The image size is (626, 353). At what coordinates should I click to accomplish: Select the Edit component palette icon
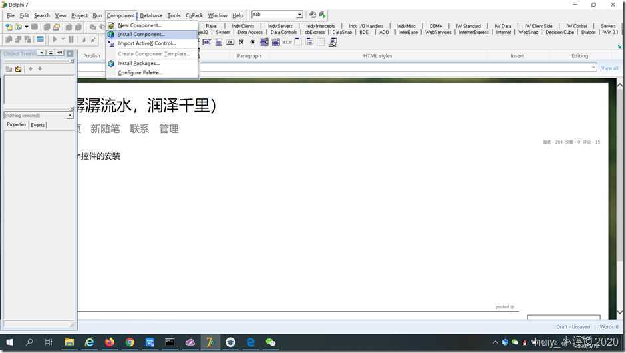pos(207,42)
